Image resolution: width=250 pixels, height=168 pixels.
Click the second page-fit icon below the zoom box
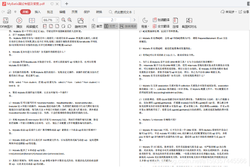51,26
